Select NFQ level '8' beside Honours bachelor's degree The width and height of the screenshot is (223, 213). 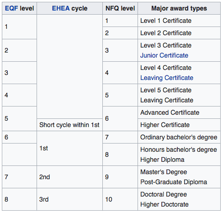[120, 154]
